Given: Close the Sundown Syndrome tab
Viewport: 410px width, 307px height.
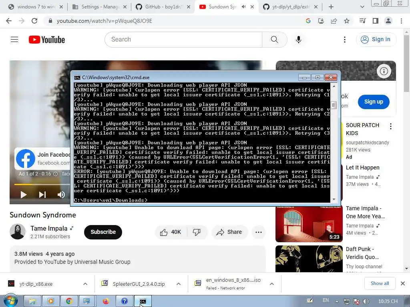Looking at the screenshot, I should click(x=252, y=7).
